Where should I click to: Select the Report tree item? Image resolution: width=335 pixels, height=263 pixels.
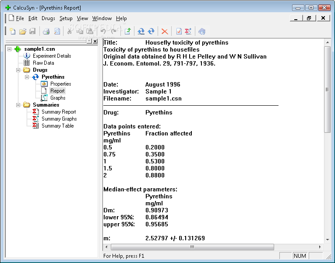coord(57,91)
